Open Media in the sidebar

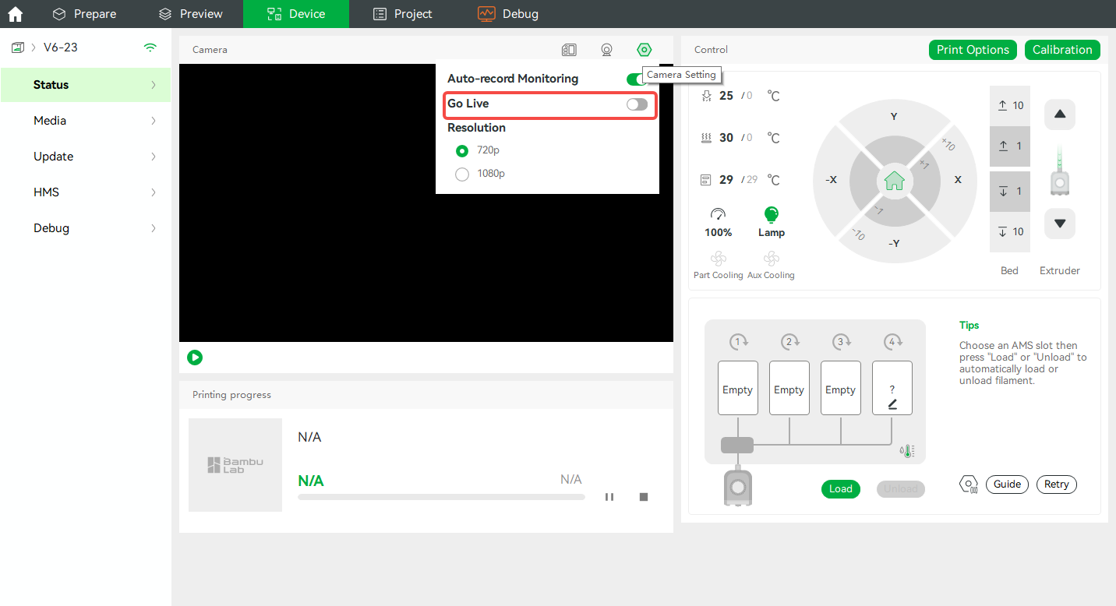(x=86, y=121)
